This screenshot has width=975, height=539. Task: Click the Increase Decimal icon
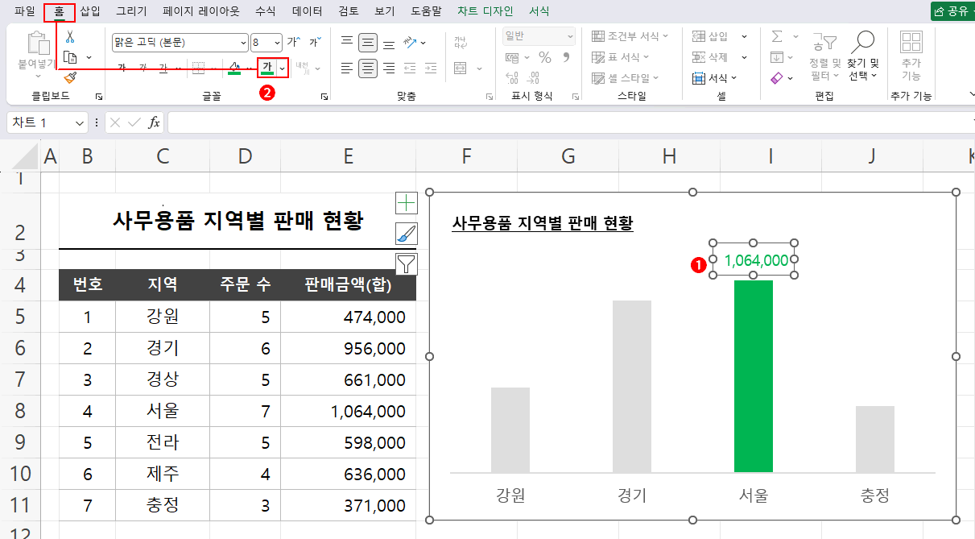click(513, 78)
